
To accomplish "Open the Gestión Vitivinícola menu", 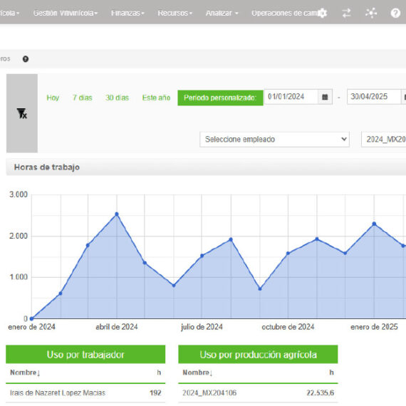I will coord(66,13).
